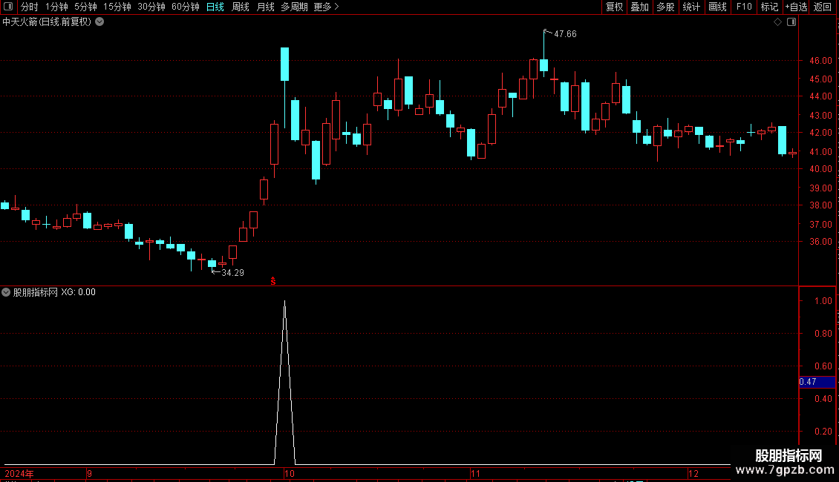Open 多周期 multi-period view

pos(294,7)
